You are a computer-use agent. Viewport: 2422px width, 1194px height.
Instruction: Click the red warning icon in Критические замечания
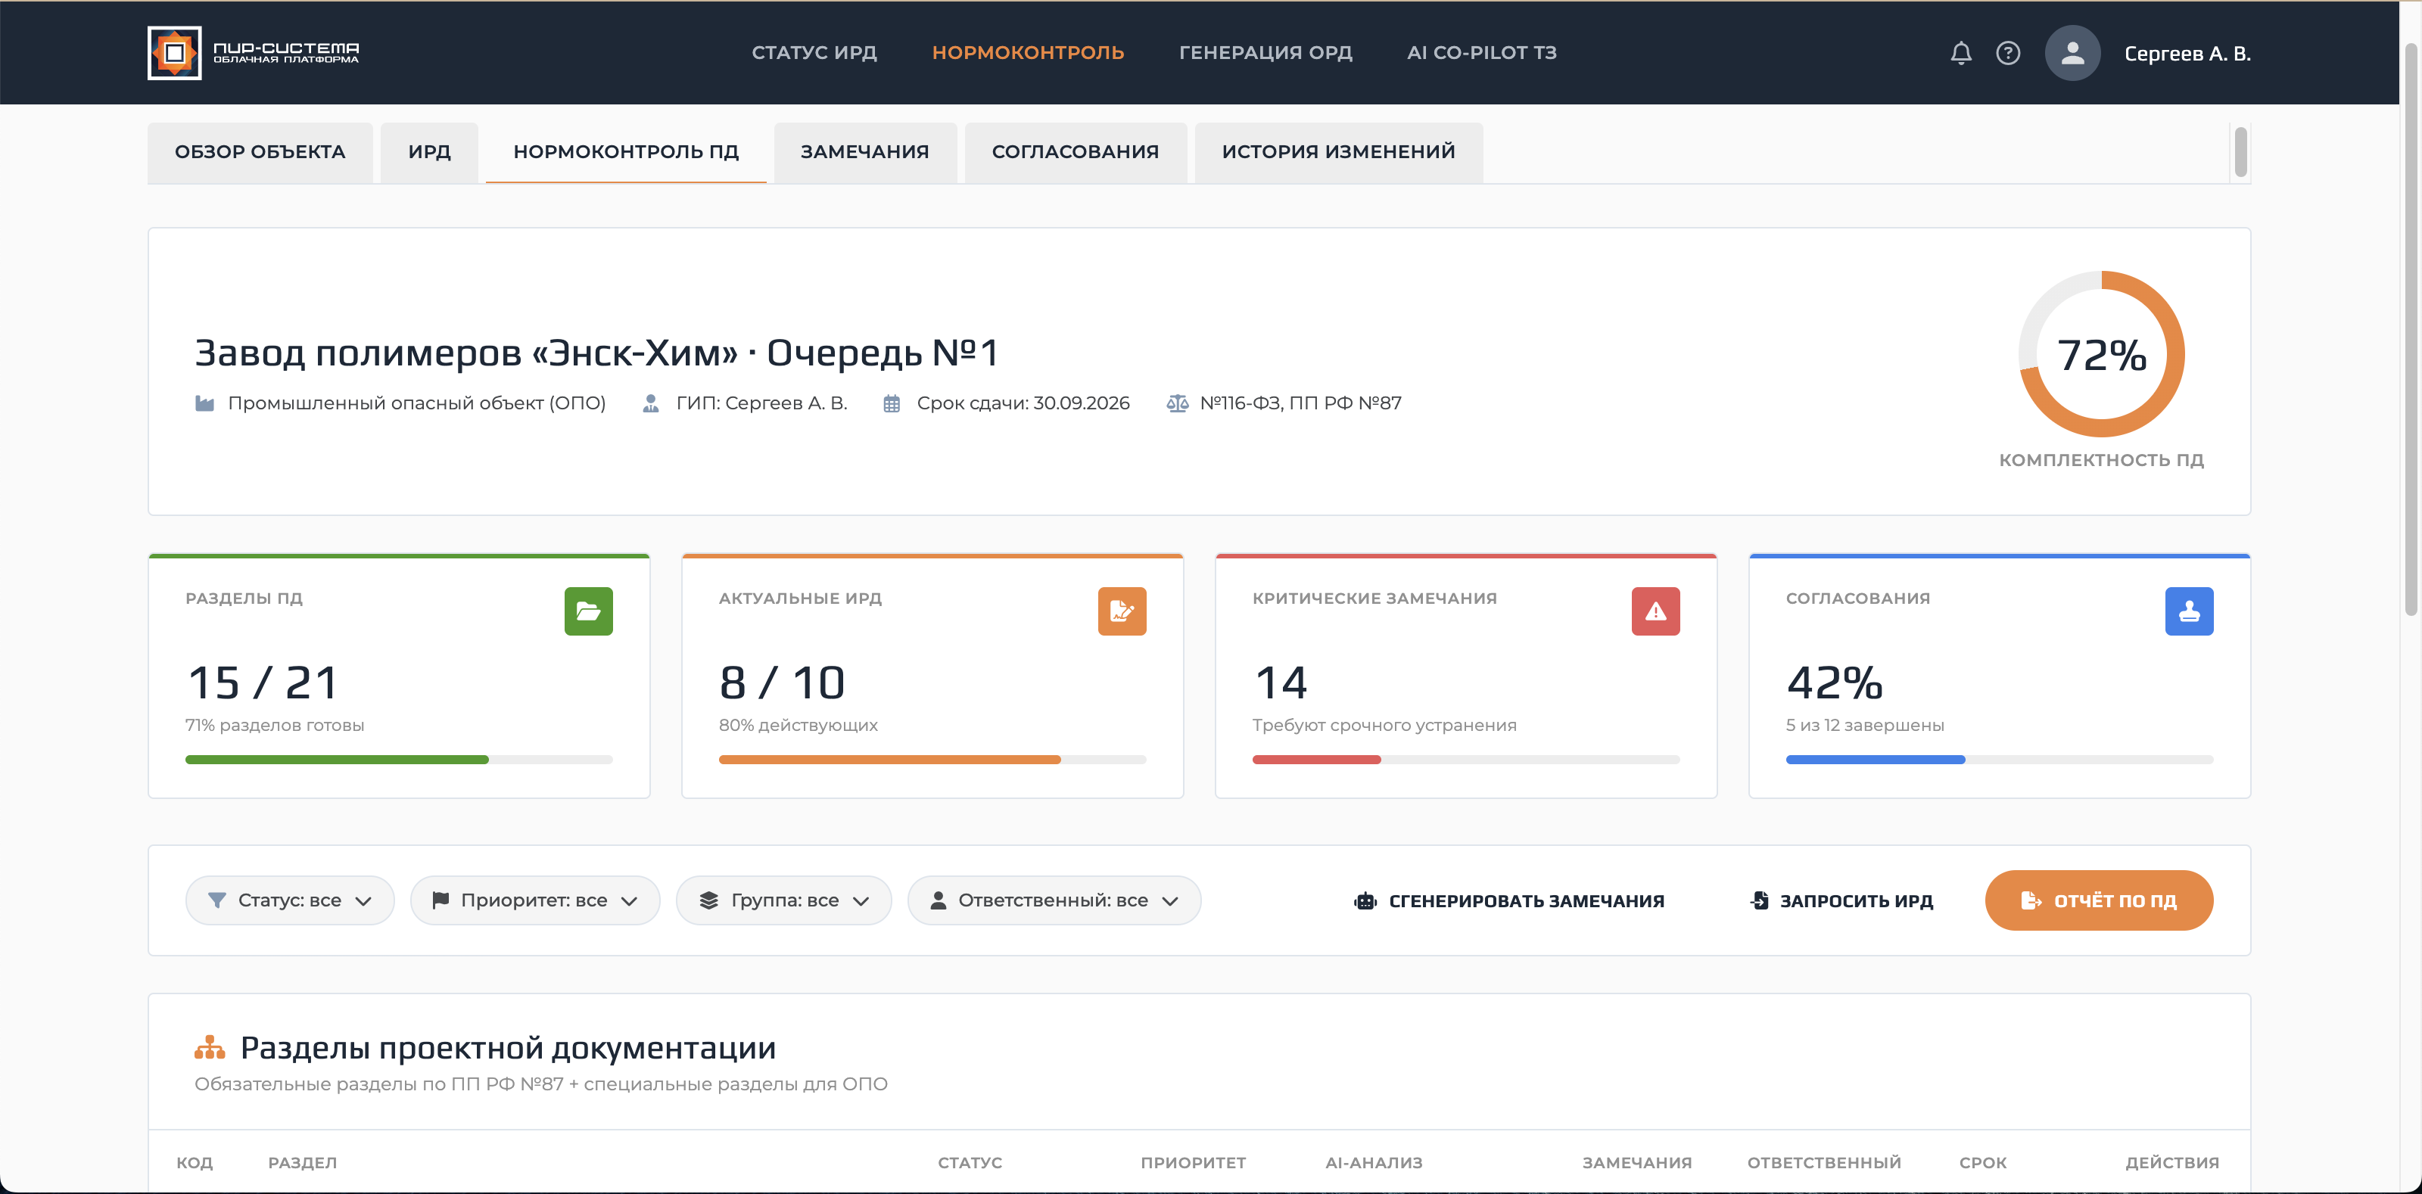click(x=1655, y=611)
